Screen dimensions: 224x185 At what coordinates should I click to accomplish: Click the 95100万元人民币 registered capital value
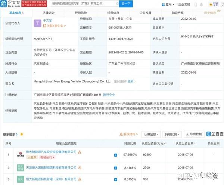point(120,28)
